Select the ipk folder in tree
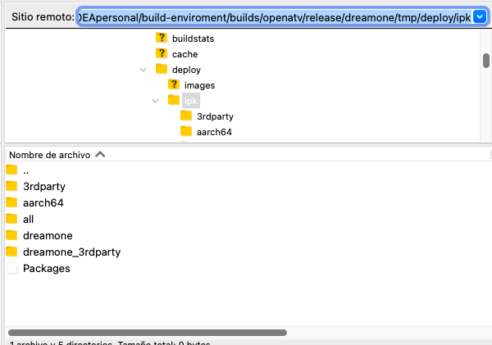The width and height of the screenshot is (492, 345). 191,101
